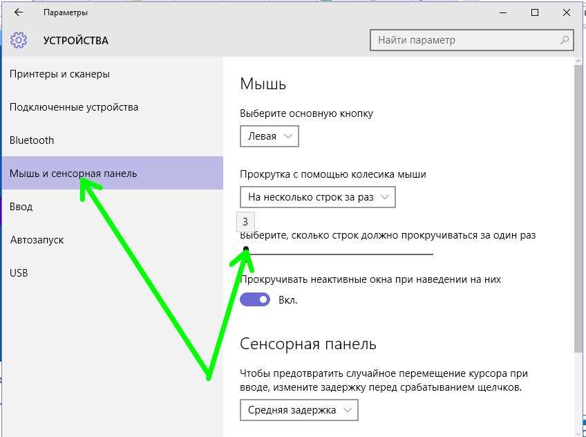The height and width of the screenshot is (437, 586).
Task: Turn off inactive window scrolling toggle
Action: click(x=255, y=299)
